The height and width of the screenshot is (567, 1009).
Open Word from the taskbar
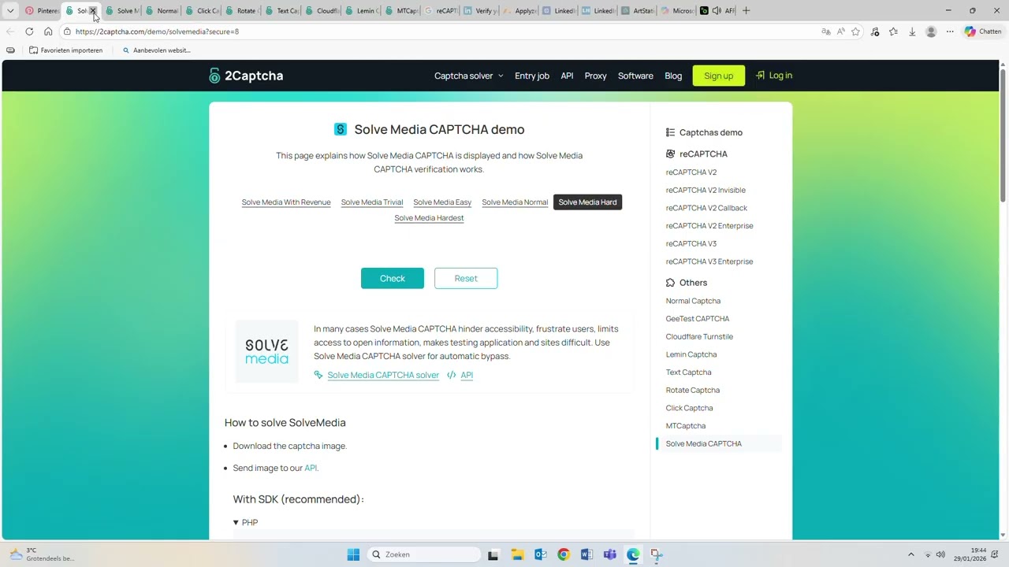[586, 554]
